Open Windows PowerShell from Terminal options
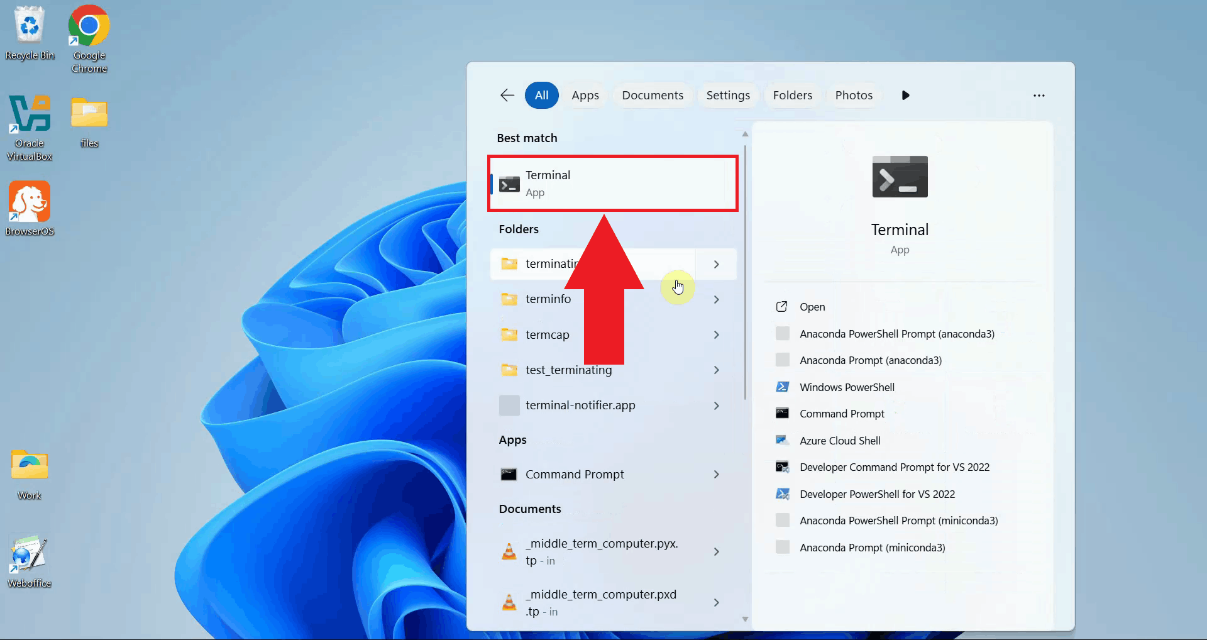This screenshot has height=640, width=1207. (x=846, y=387)
